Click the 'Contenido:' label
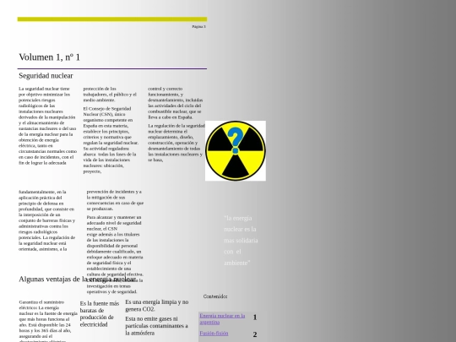456x342 pixels. click(215, 296)
